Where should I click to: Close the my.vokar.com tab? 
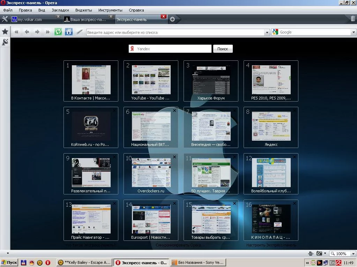click(x=58, y=16)
